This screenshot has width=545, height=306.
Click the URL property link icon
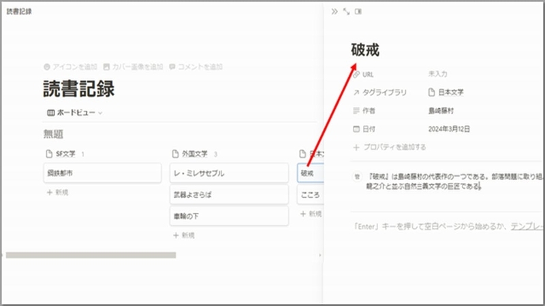[x=356, y=75]
